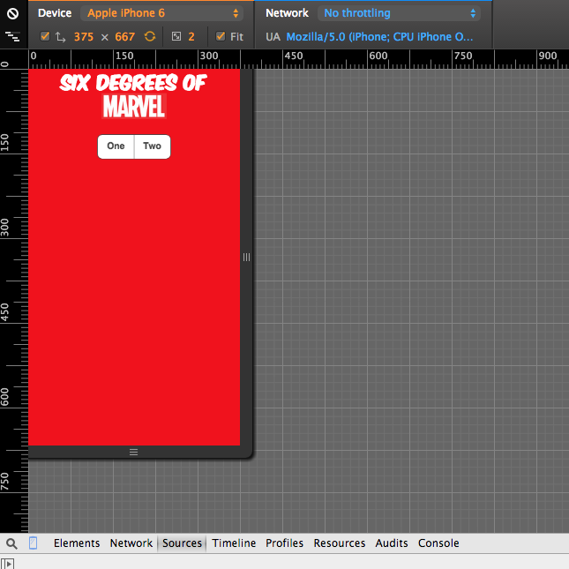Screen dimensions: 569x569
Task: Edit the height value 667
Action: tap(125, 37)
